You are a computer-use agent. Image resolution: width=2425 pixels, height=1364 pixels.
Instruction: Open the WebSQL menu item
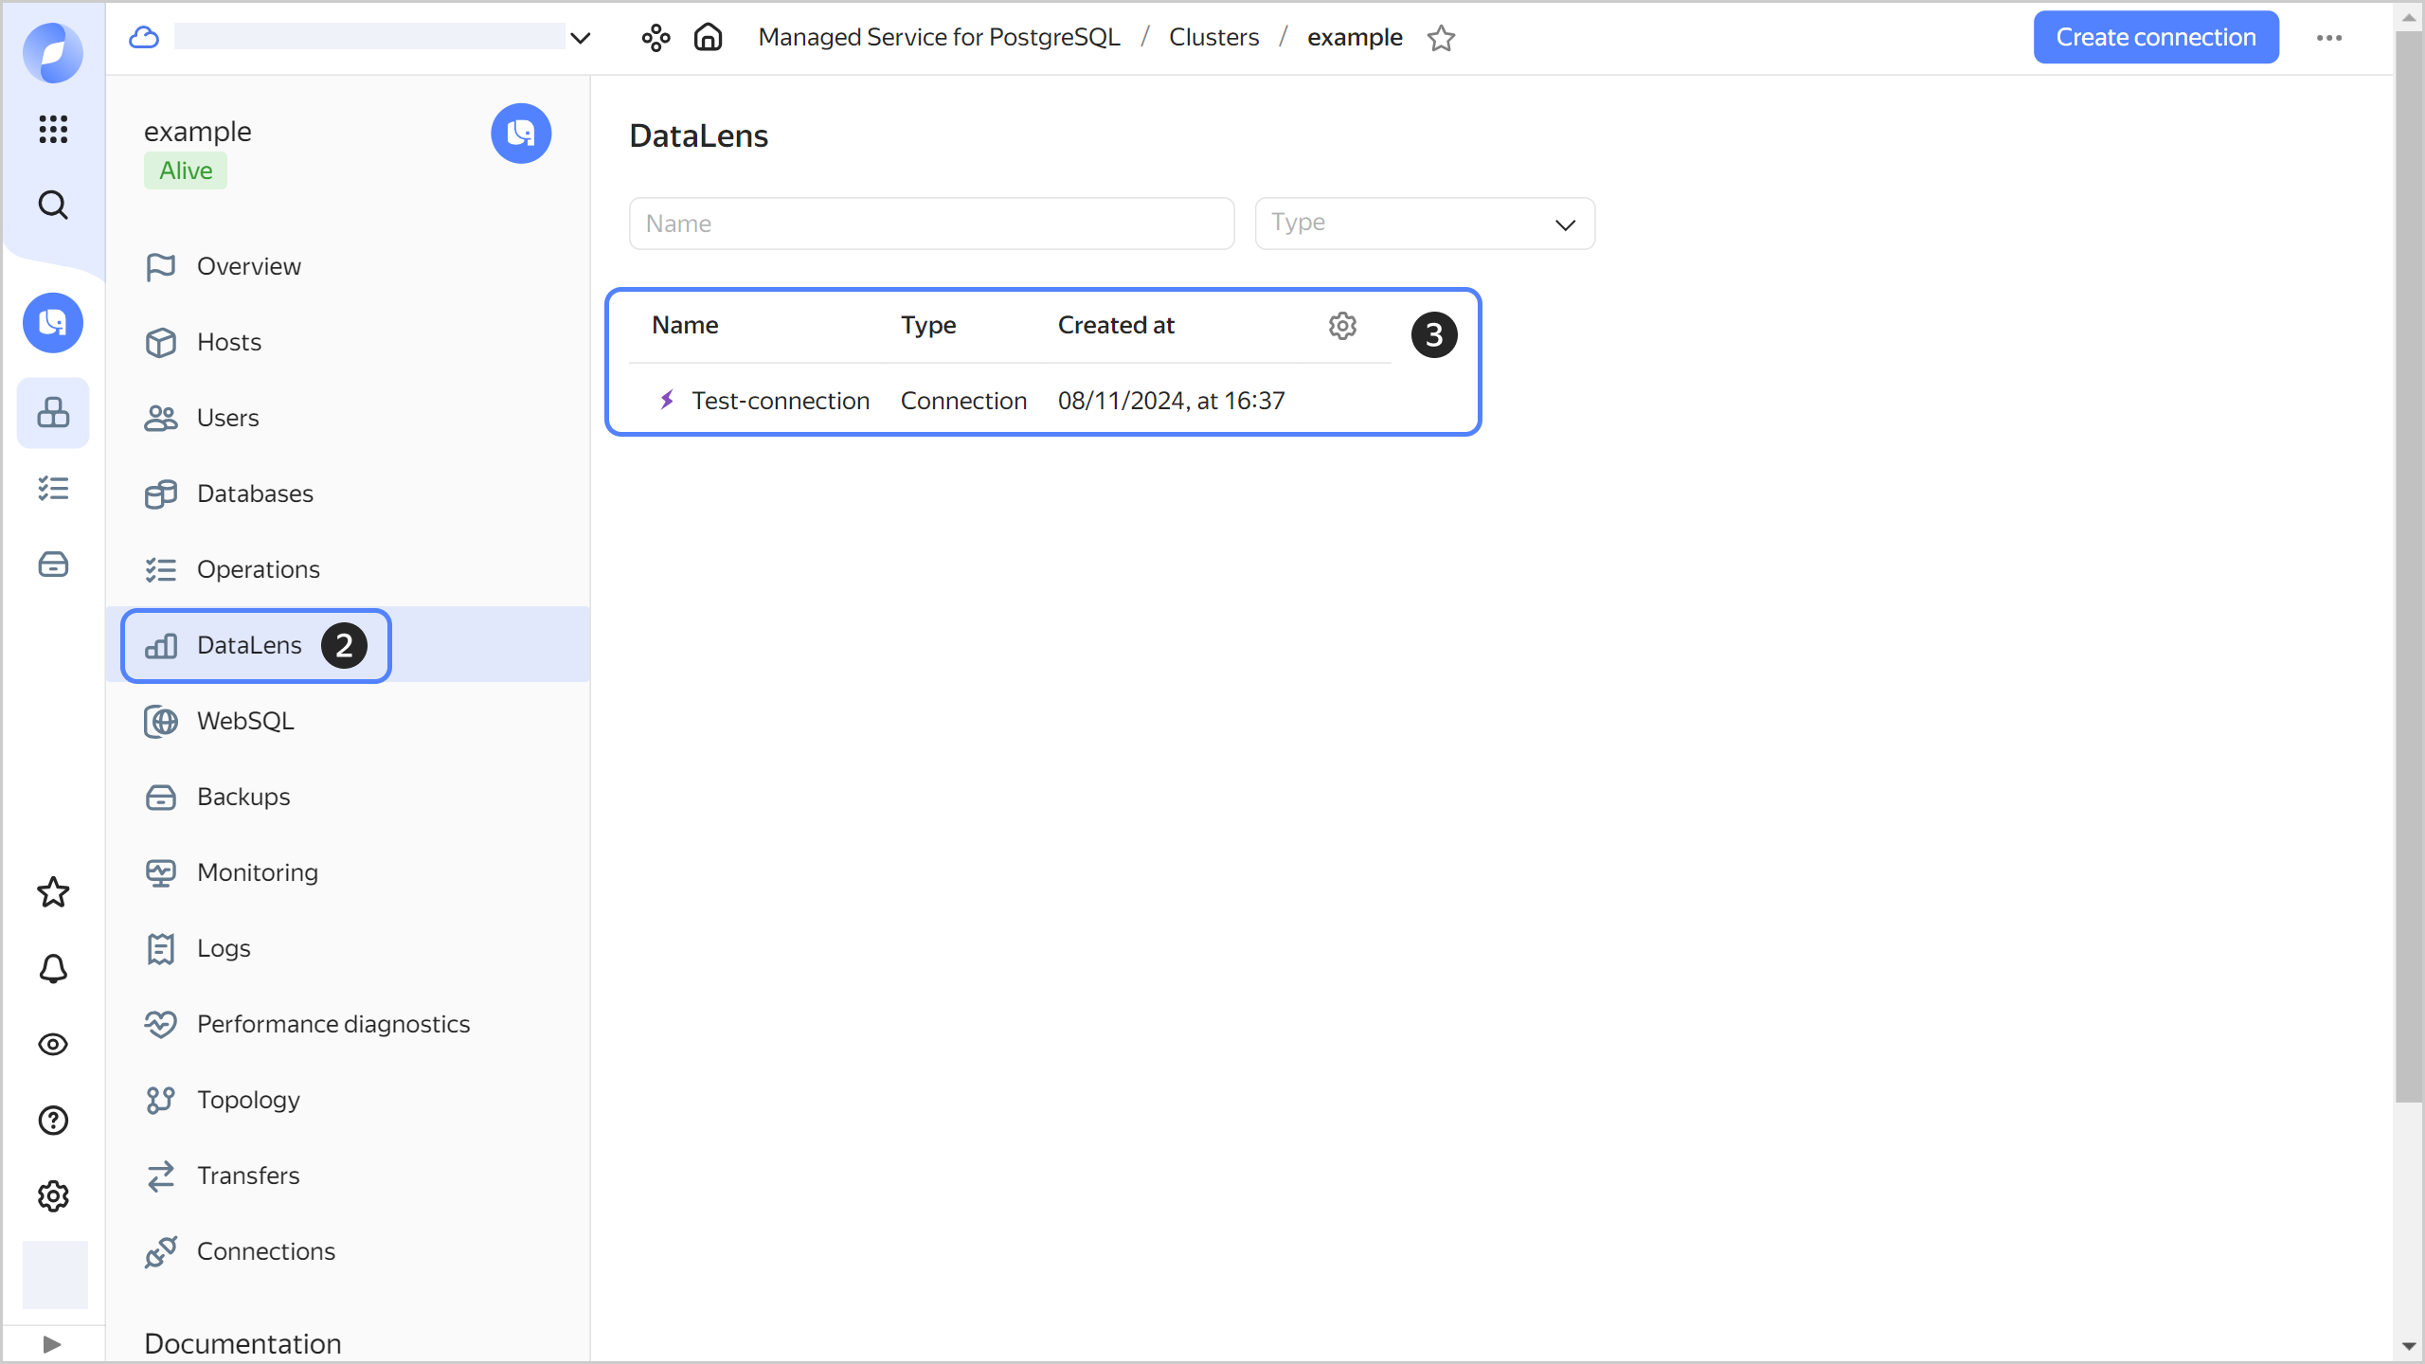244,721
